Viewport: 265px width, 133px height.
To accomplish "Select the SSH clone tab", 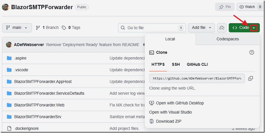I will [x=176, y=64].
